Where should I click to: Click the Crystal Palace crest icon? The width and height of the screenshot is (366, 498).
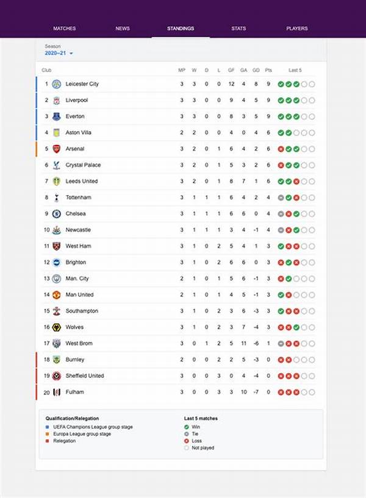click(56, 165)
